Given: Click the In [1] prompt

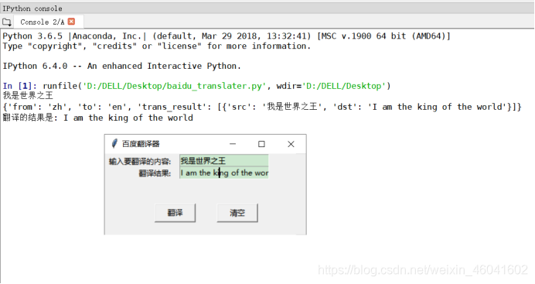Looking at the screenshot, I should tap(20, 86).
